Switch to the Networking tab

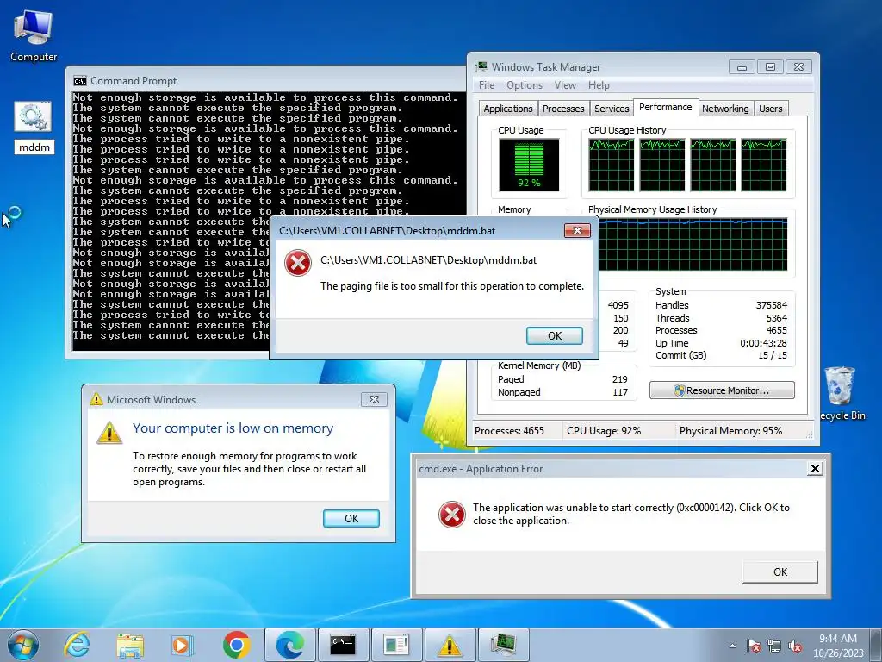[x=725, y=109]
